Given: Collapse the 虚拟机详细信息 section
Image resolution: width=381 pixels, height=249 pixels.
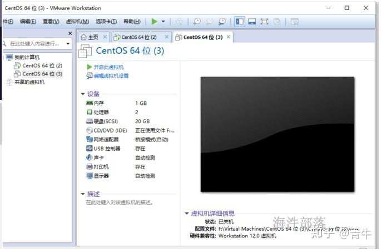Looking at the screenshot, I should pyautogui.click(x=187, y=214).
